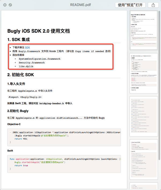Click the "SystemConfiguration.framework" list item
The image size is (161, 190).
click(x=39, y=59)
